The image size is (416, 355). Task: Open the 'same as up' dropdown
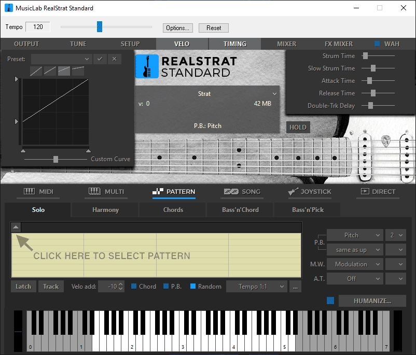(x=355, y=250)
